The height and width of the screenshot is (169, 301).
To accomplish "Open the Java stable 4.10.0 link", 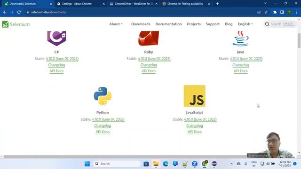I will 246,59.
